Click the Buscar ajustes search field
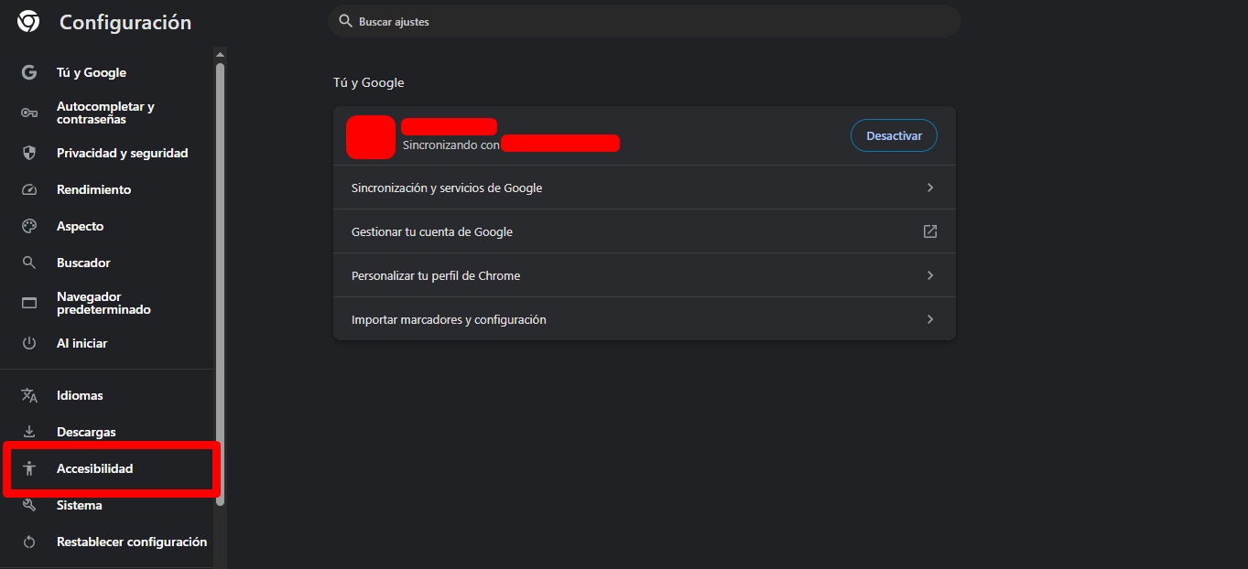 pos(644,21)
